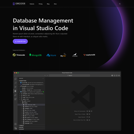
Task: Select the customer table row
Action: click(x=31, y=114)
